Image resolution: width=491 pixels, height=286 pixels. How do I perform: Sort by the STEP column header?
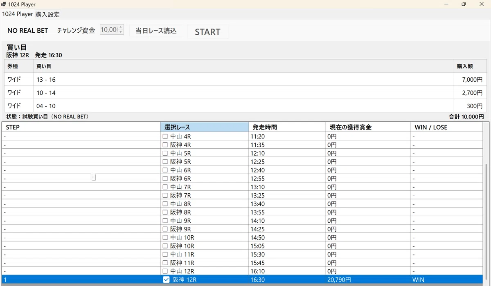click(81, 127)
